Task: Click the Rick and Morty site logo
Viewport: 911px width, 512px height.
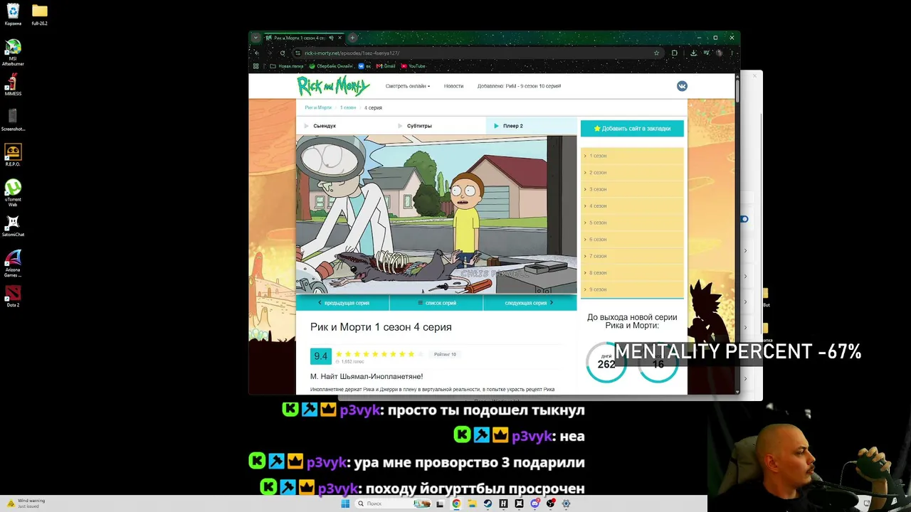Action: click(x=333, y=86)
